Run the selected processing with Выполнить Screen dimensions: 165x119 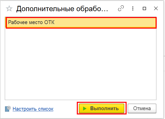pyautogui.click(x=102, y=108)
